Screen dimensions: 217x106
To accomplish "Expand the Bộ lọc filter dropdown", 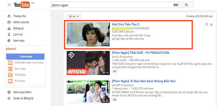I will click(74, 16).
